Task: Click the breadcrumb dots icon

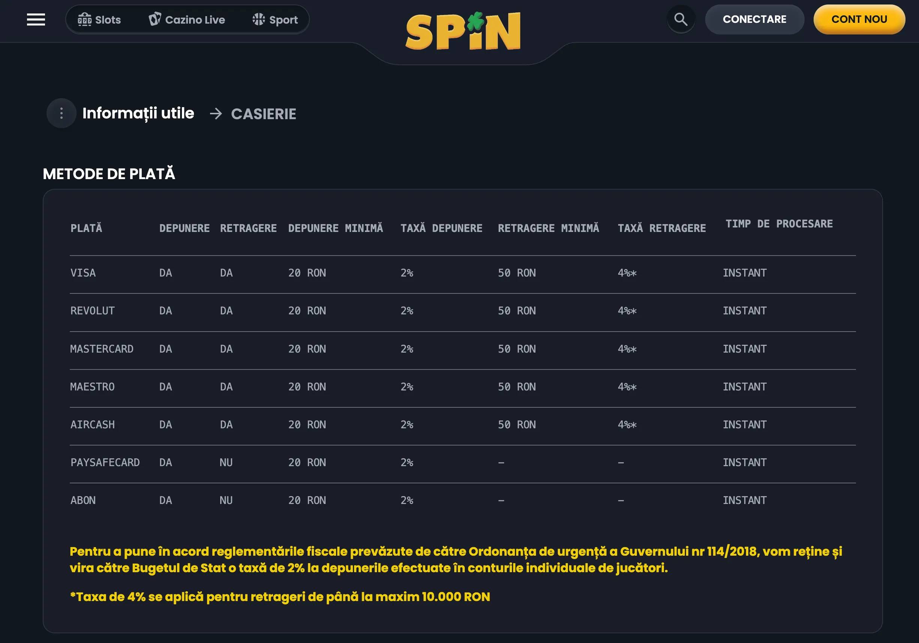Action: pyautogui.click(x=61, y=113)
